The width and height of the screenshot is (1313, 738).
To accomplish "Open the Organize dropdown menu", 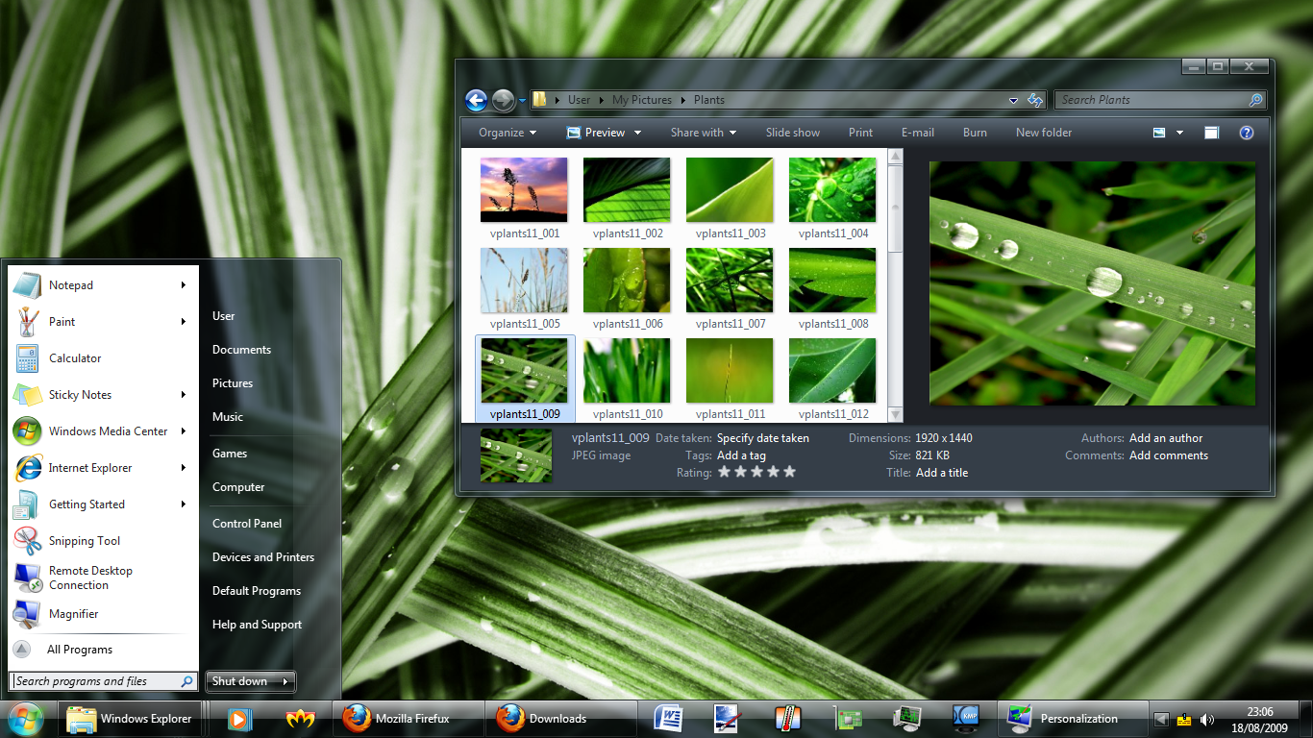I will 508,133.
